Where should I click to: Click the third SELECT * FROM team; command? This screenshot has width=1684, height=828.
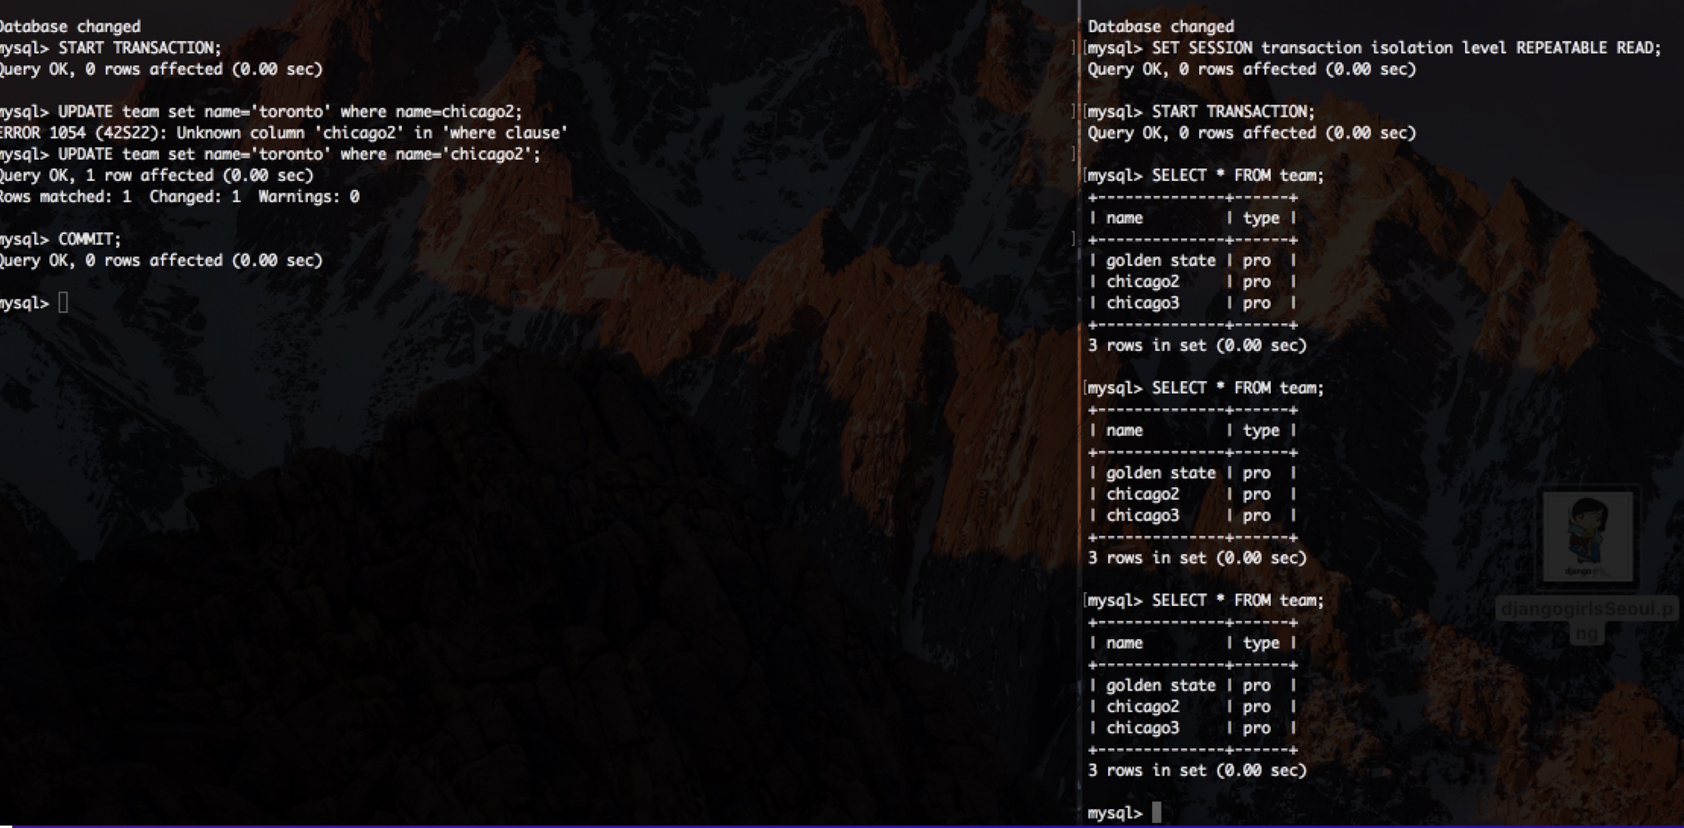pyautogui.click(x=1237, y=601)
